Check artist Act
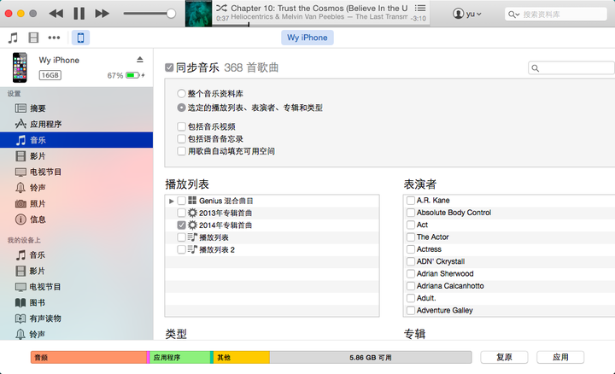Screen dimensions: 615x374 [411, 225]
